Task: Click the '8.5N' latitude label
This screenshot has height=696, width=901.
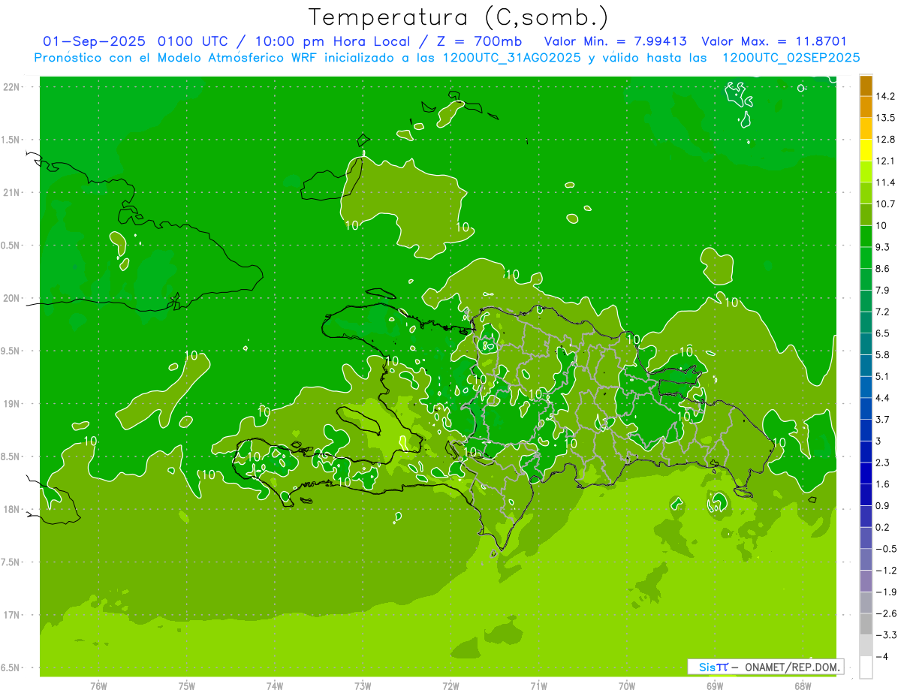Action: pos(11,456)
